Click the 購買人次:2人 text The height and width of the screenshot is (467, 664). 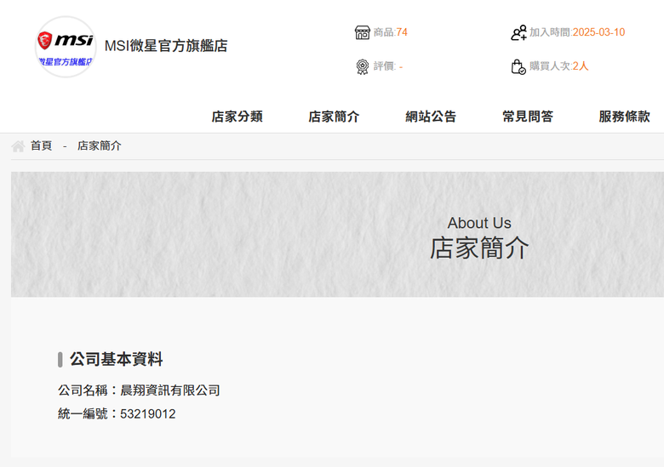[x=559, y=66]
